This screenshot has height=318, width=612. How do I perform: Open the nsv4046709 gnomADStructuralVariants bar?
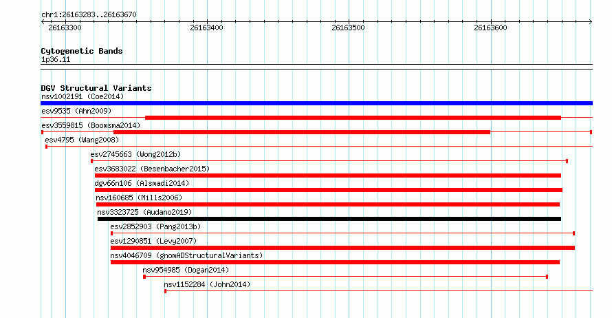[x=336, y=262]
